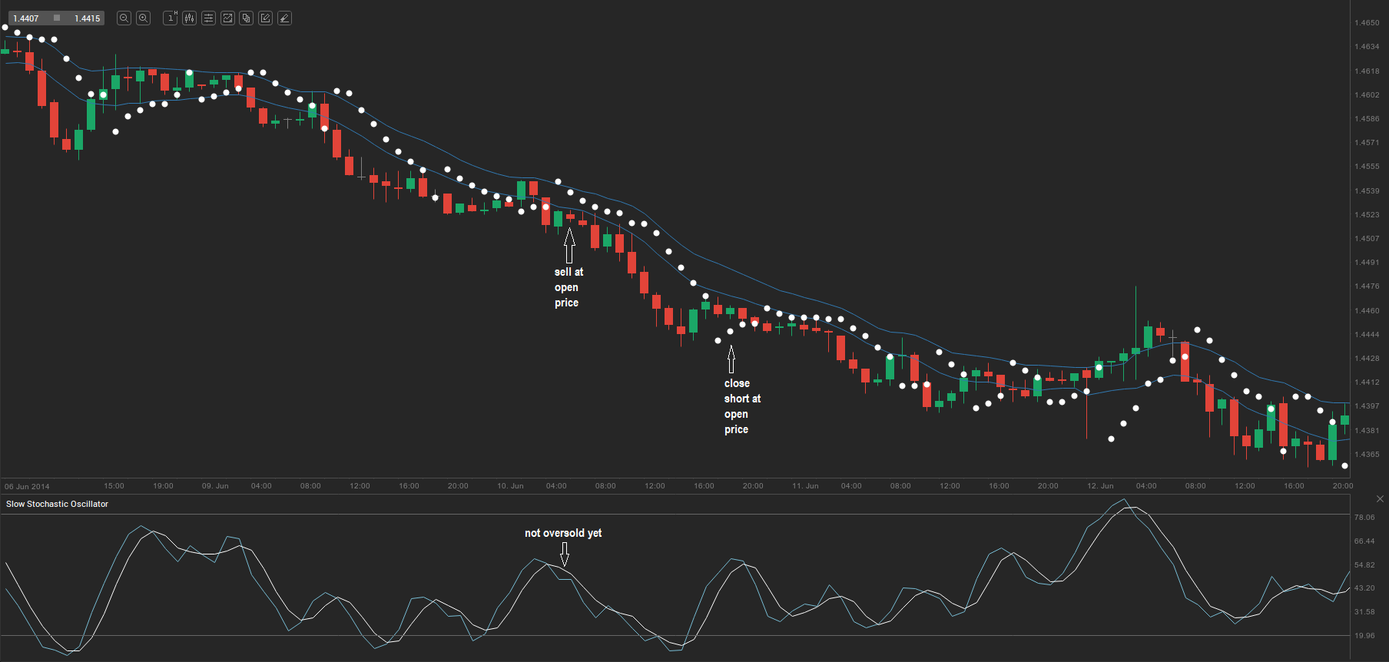
Task: Click the Slow Stochastic Oscillator title
Action: 57,504
